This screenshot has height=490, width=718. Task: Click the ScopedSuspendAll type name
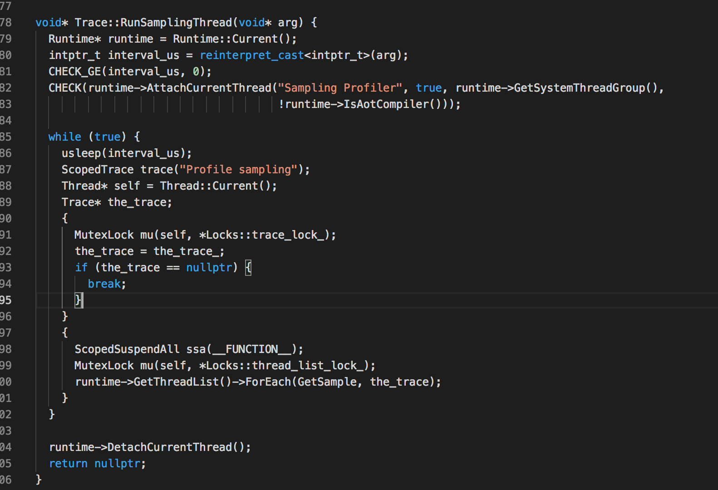click(127, 349)
